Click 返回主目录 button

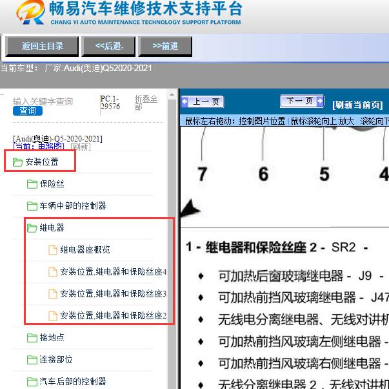point(42,47)
